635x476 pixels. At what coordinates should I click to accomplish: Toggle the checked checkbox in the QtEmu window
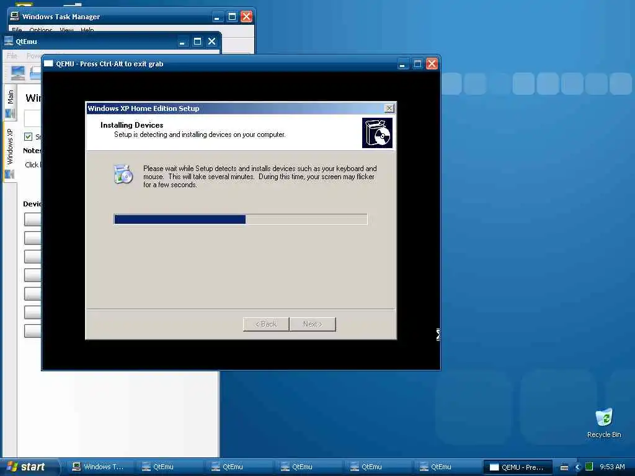point(28,136)
